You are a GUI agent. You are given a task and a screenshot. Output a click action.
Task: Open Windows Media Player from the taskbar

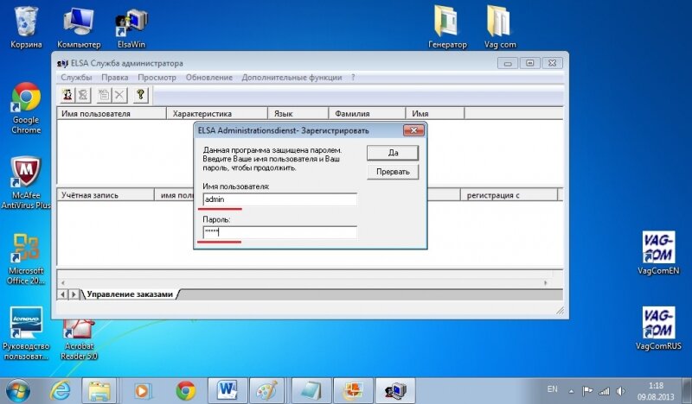pos(142,390)
